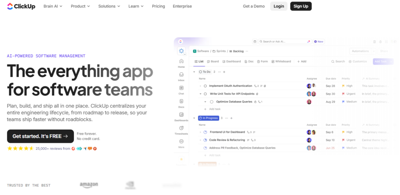Viewport: 400px width, 195px height.
Task: Click the ellipsis next to In Progress group
Action: tap(227, 118)
